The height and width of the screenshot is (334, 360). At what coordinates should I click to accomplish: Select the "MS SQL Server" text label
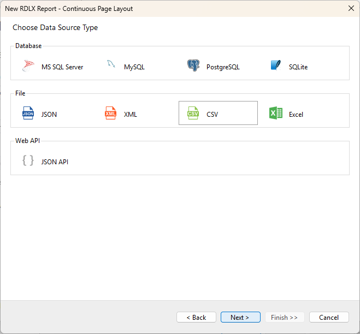tap(62, 67)
